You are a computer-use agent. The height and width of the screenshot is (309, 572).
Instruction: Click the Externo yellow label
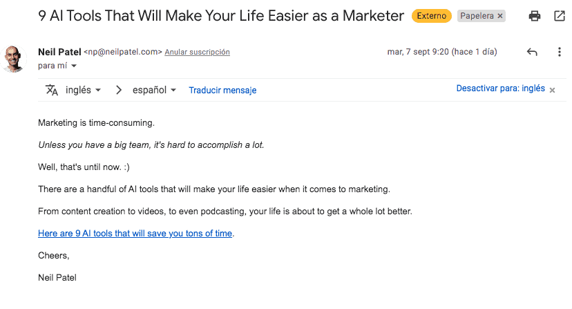[432, 16]
